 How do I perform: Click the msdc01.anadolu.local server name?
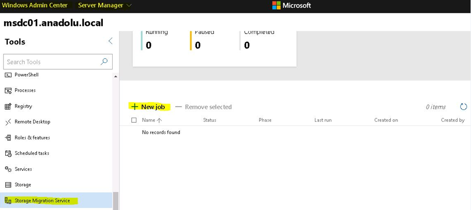tap(53, 23)
